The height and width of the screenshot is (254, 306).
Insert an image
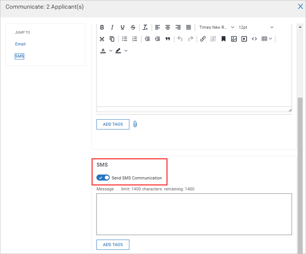point(234,39)
